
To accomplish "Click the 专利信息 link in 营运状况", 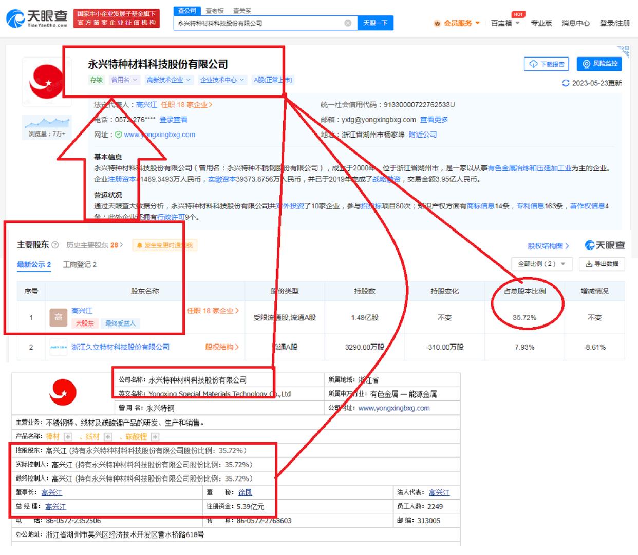I will 531,206.
